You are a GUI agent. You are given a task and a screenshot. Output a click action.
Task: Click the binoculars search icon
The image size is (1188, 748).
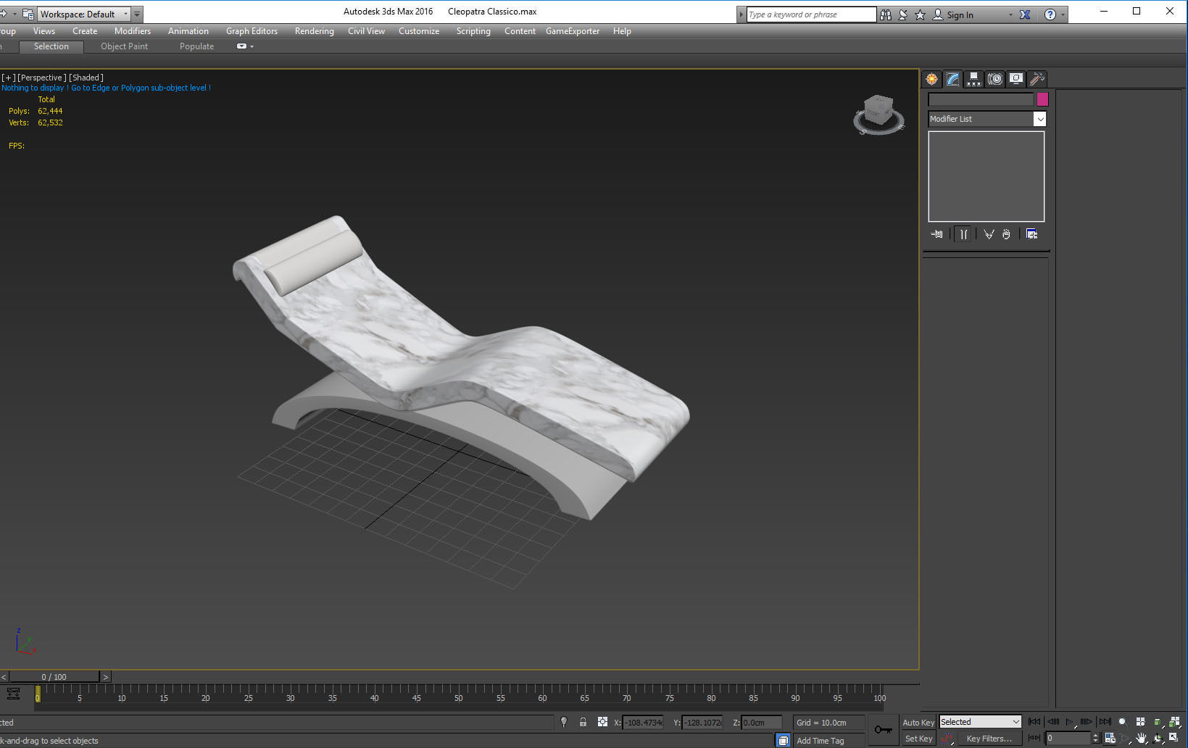coord(886,14)
